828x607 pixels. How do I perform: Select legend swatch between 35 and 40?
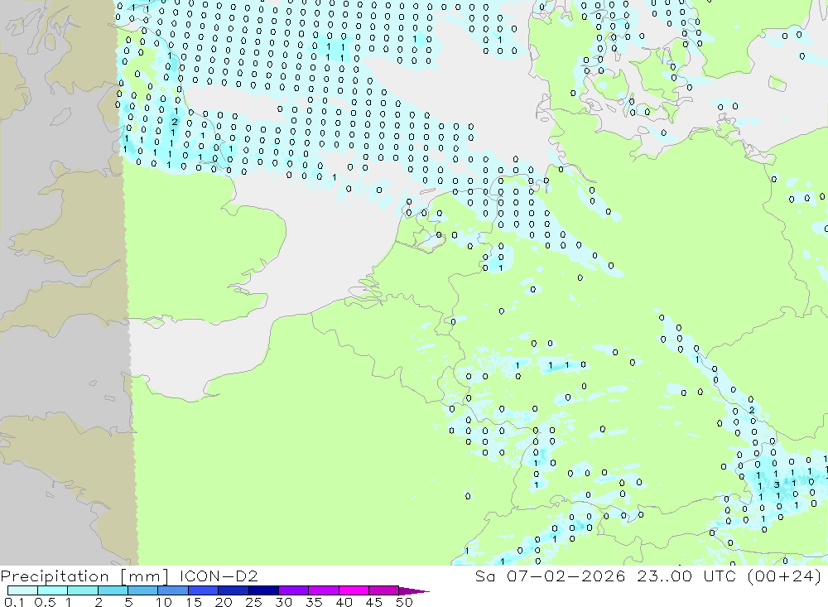pyautogui.click(x=323, y=590)
